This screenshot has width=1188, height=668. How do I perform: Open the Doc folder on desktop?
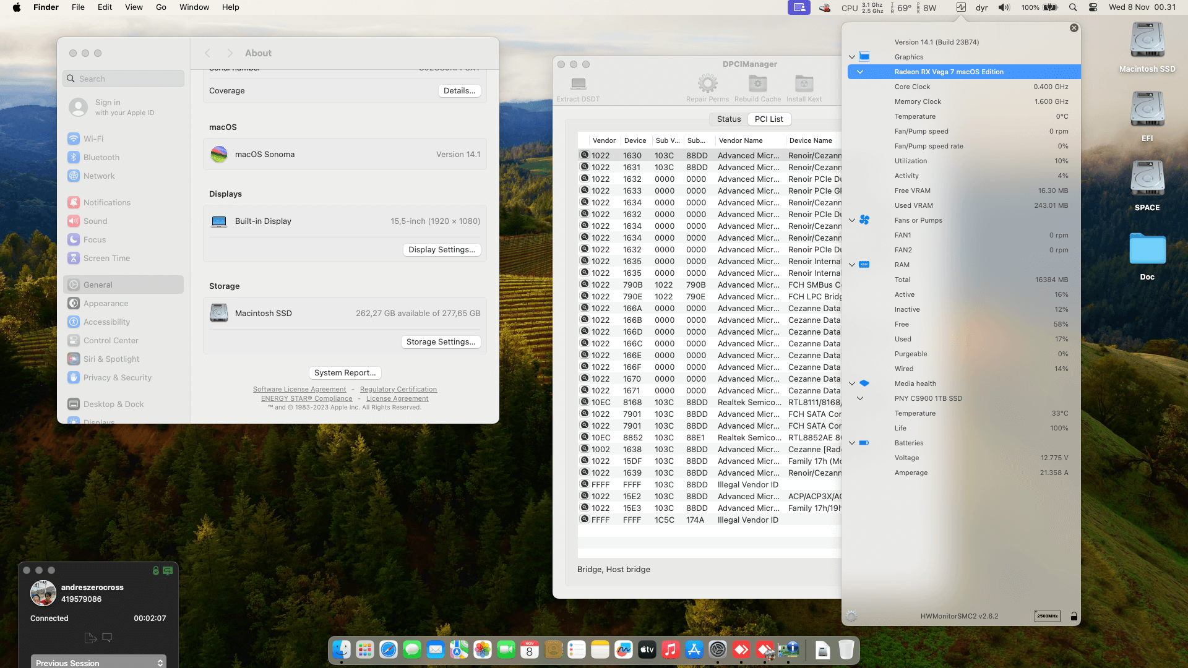tap(1147, 256)
